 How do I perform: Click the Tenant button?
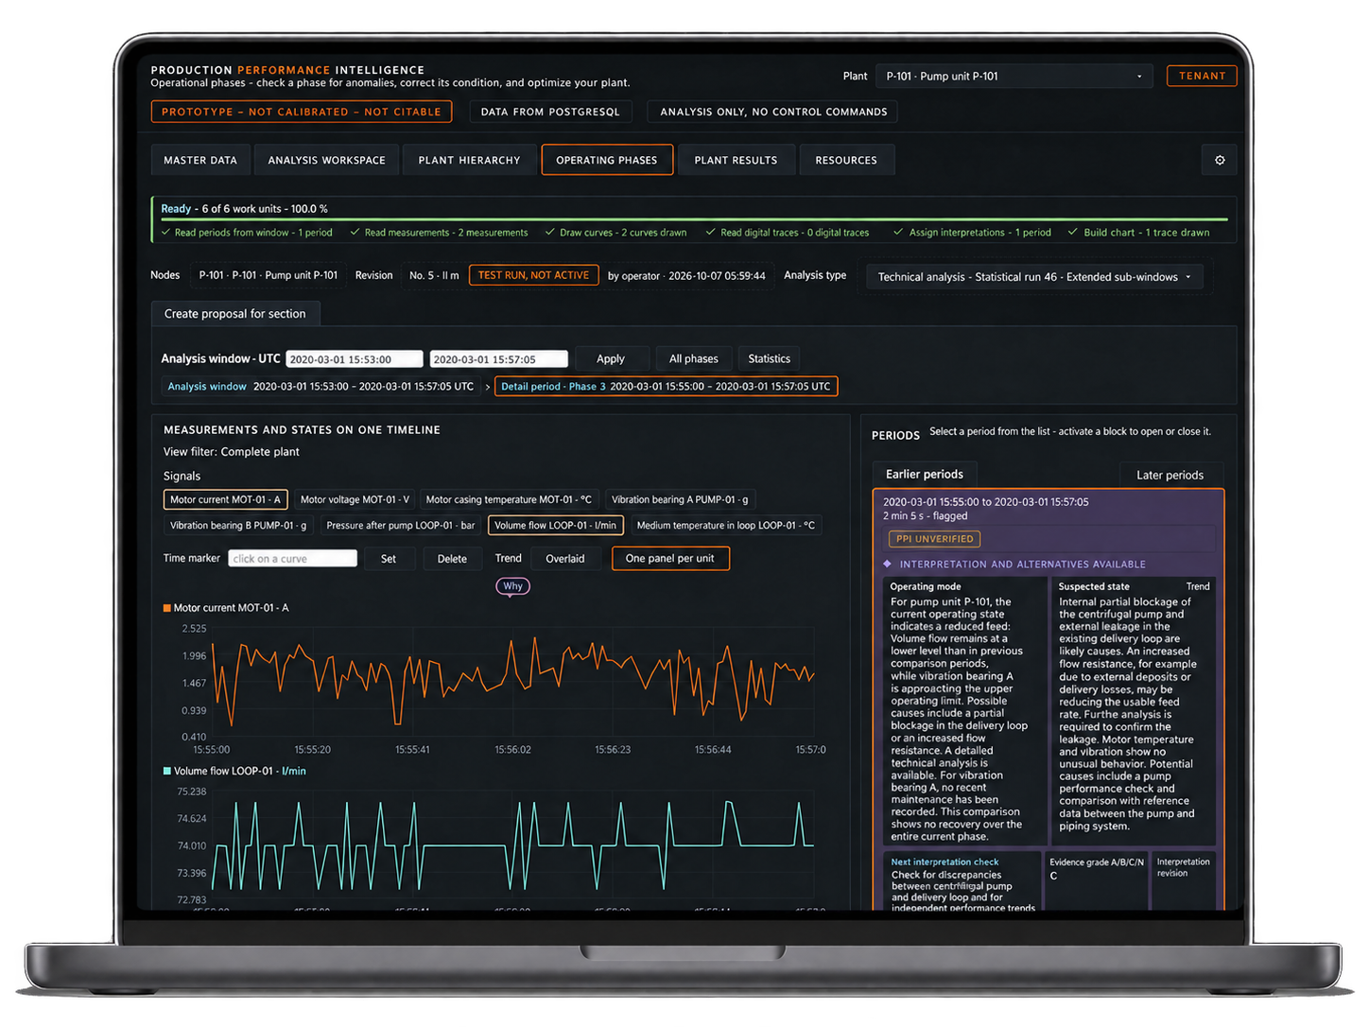tap(1202, 76)
